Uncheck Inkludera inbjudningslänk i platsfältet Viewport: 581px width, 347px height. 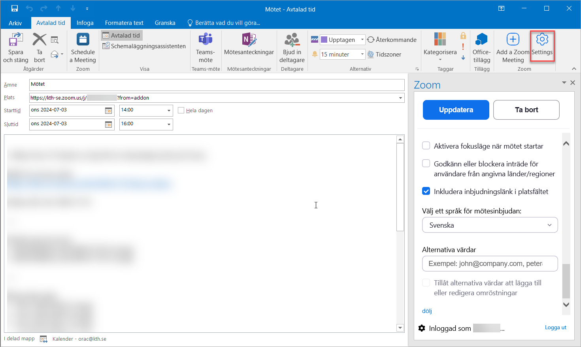coord(426,192)
